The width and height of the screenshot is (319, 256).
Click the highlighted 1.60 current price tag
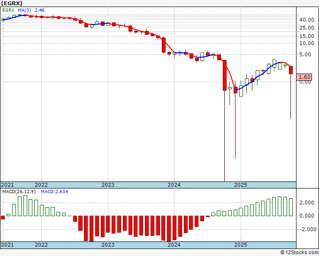304,77
